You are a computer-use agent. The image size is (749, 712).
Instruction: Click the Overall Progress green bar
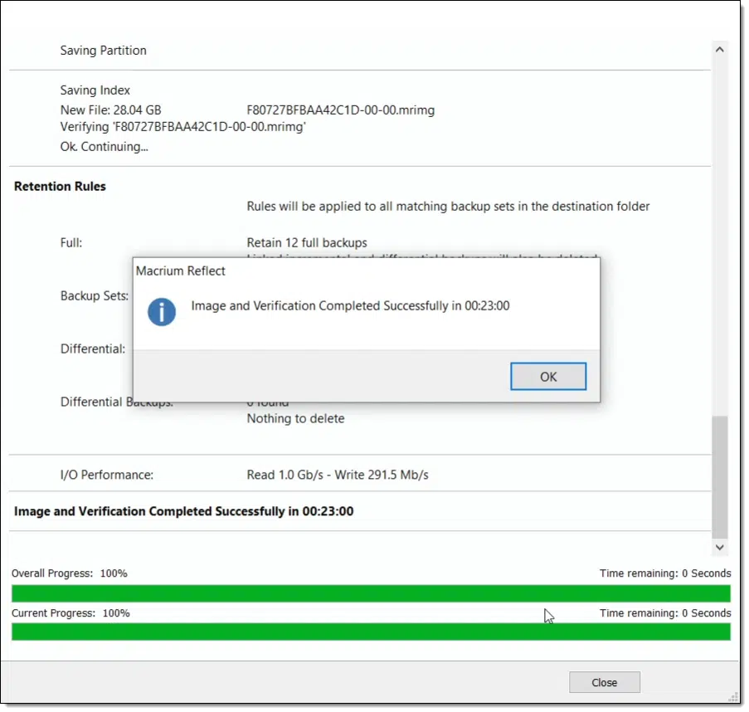pos(371,593)
